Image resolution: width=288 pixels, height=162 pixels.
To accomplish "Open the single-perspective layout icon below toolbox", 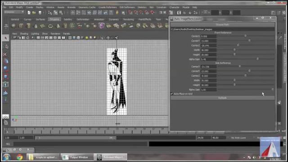I will (5, 117).
